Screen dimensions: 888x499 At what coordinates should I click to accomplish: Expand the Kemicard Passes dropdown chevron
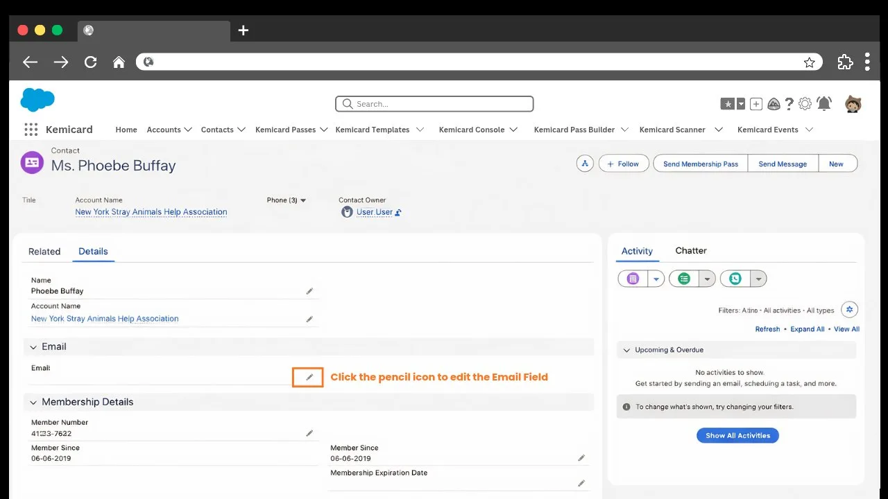click(x=323, y=130)
